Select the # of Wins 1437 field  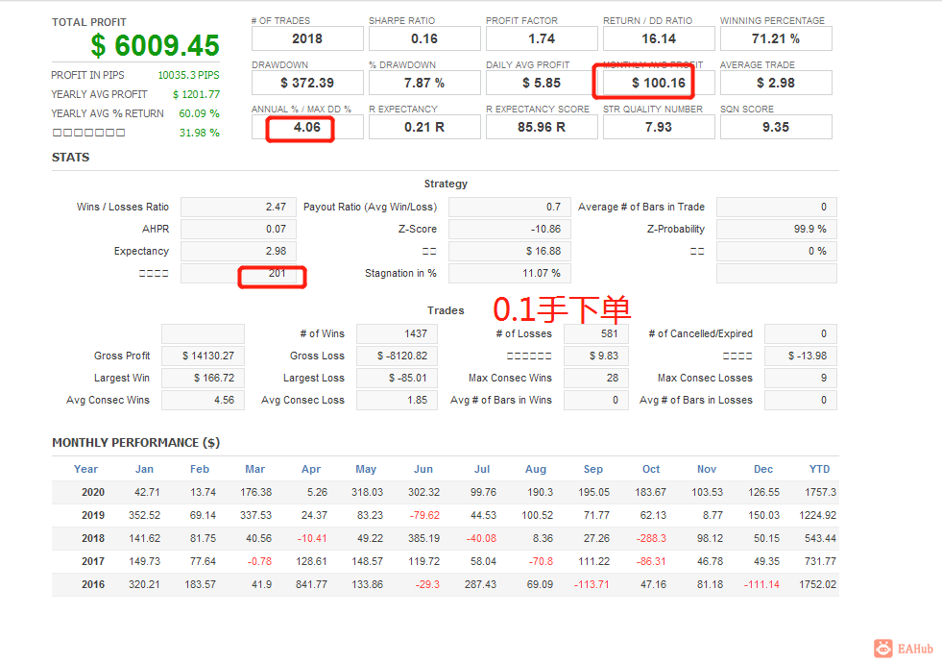point(398,333)
